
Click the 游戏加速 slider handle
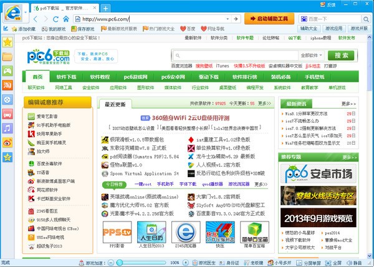120,263
